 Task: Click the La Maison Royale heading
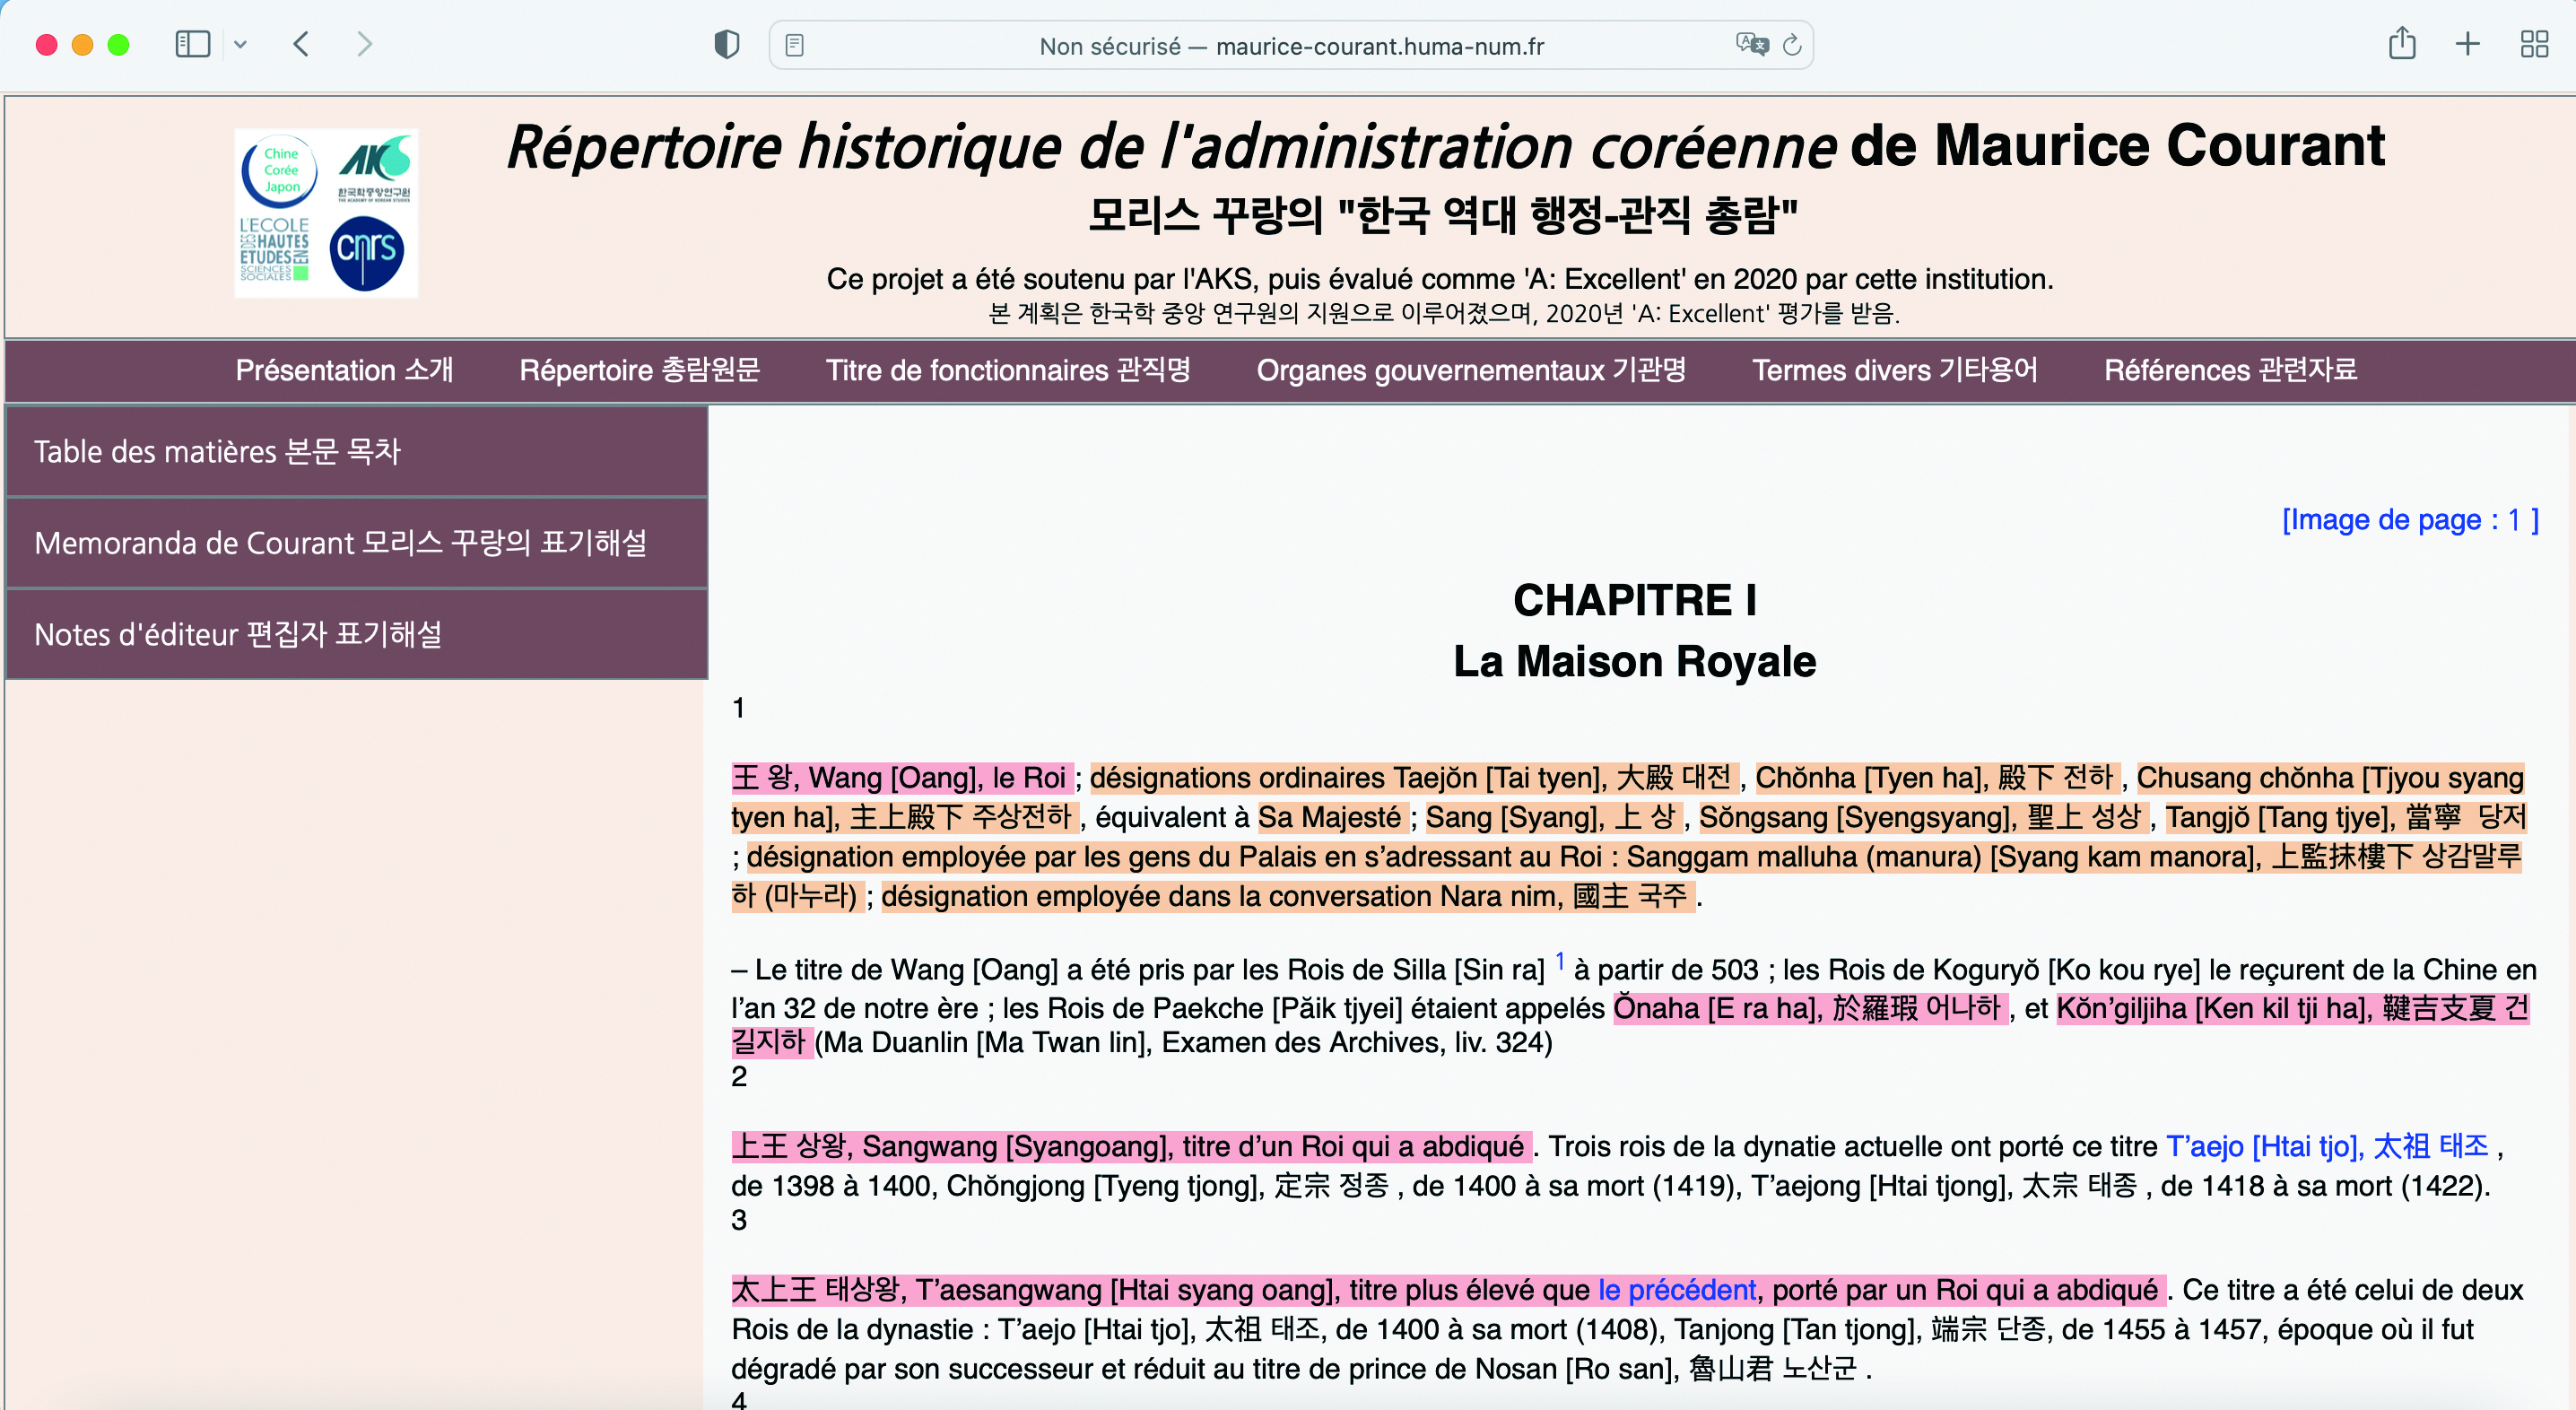1634,662
